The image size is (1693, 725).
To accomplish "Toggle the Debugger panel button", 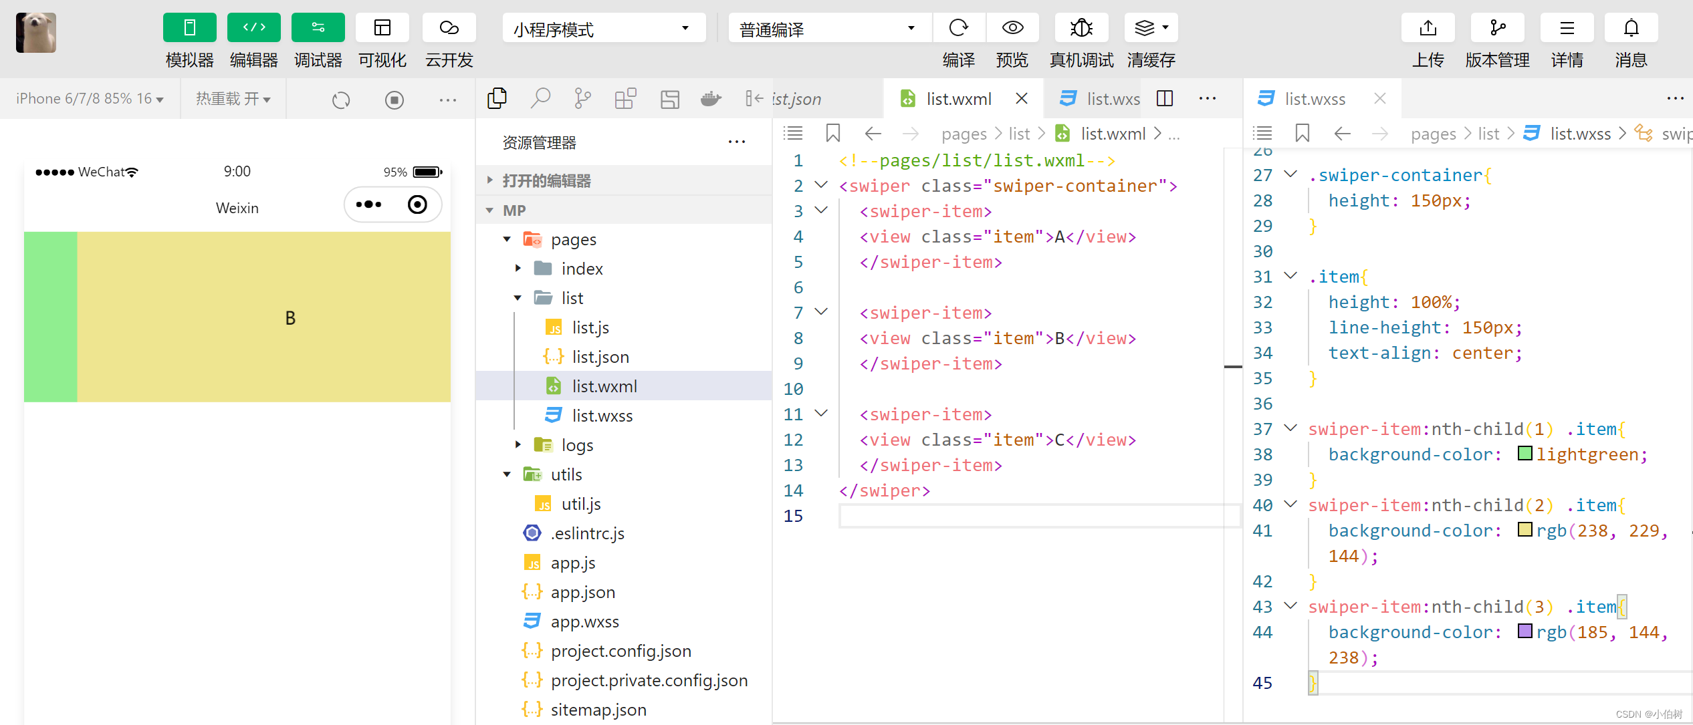I will click(x=318, y=28).
